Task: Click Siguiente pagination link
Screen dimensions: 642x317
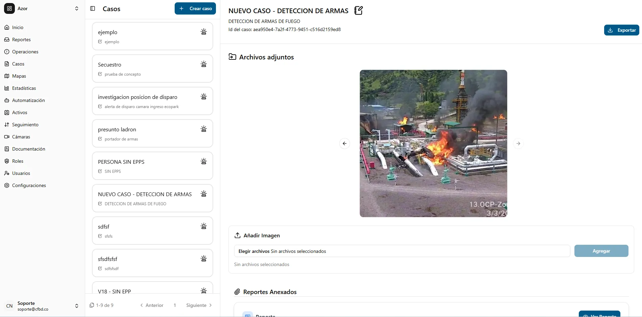Action: click(x=199, y=305)
